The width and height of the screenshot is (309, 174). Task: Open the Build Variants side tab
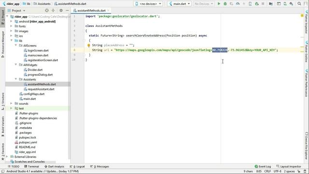coord(3,126)
